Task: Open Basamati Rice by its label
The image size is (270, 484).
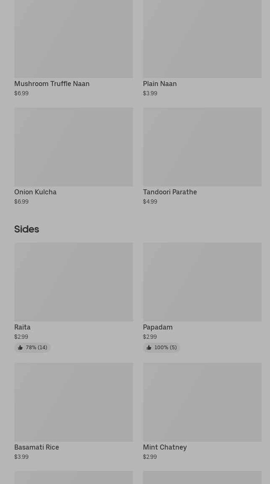Action: [x=36, y=447]
